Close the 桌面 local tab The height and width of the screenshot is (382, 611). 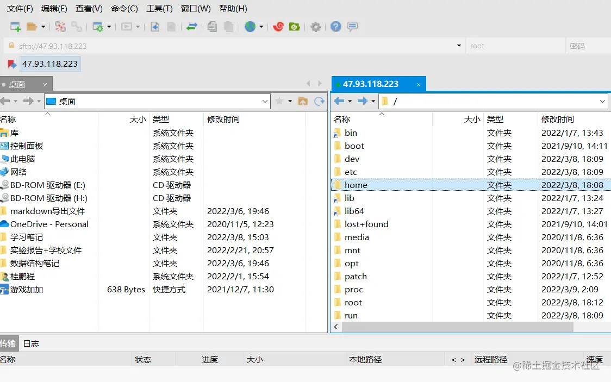click(45, 85)
